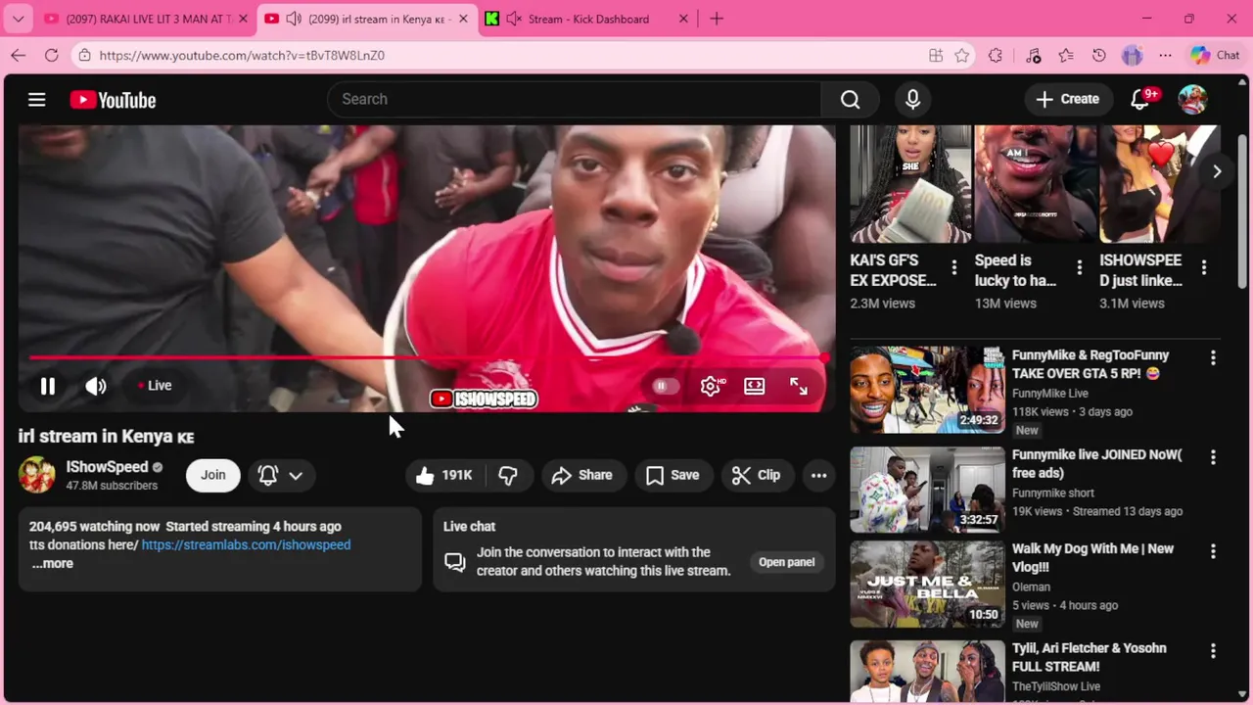Image resolution: width=1253 pixels, height=705 pixels.
Task: Like the video with 191K likes
Action: (x=444, y=475)
